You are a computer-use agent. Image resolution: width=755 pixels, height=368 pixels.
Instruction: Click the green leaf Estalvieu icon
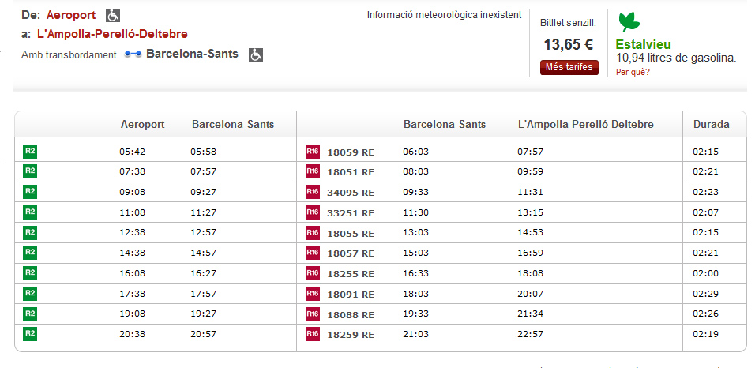[629, 23]
